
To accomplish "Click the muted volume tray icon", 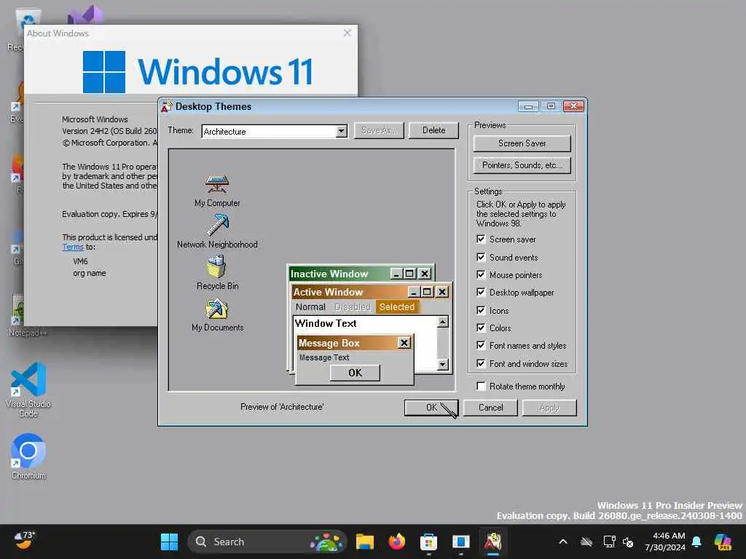I will (x=628, y=542).
